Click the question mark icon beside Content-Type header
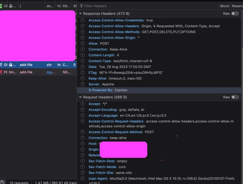This screenshot has width=243, height=184. [82, 61]
